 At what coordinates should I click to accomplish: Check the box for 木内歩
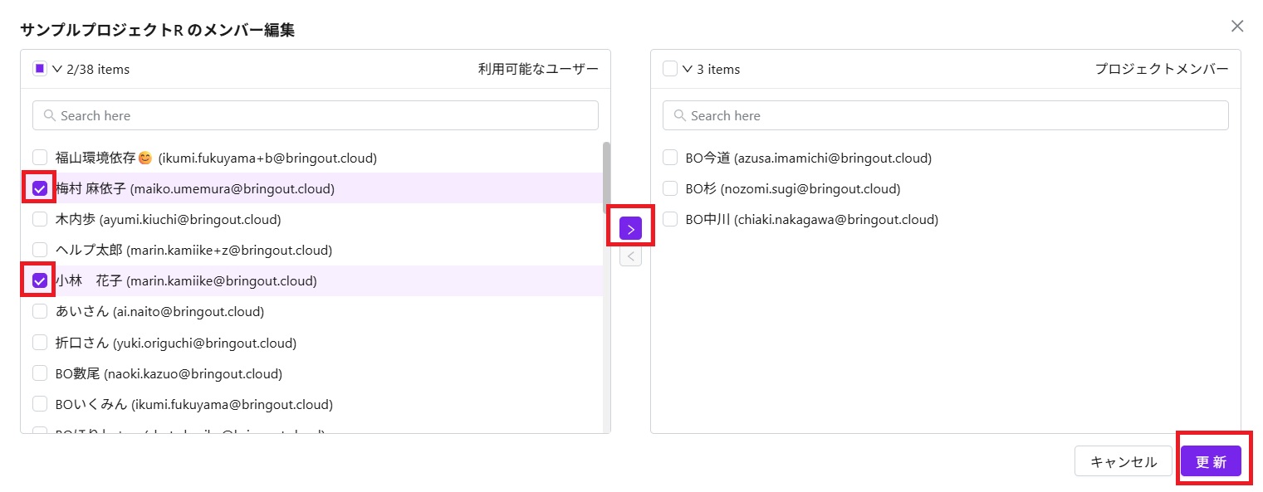40,219
